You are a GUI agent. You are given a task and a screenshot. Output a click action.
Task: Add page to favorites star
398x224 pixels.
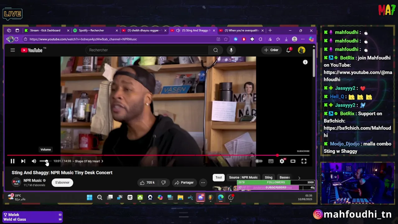click(226, 39)
